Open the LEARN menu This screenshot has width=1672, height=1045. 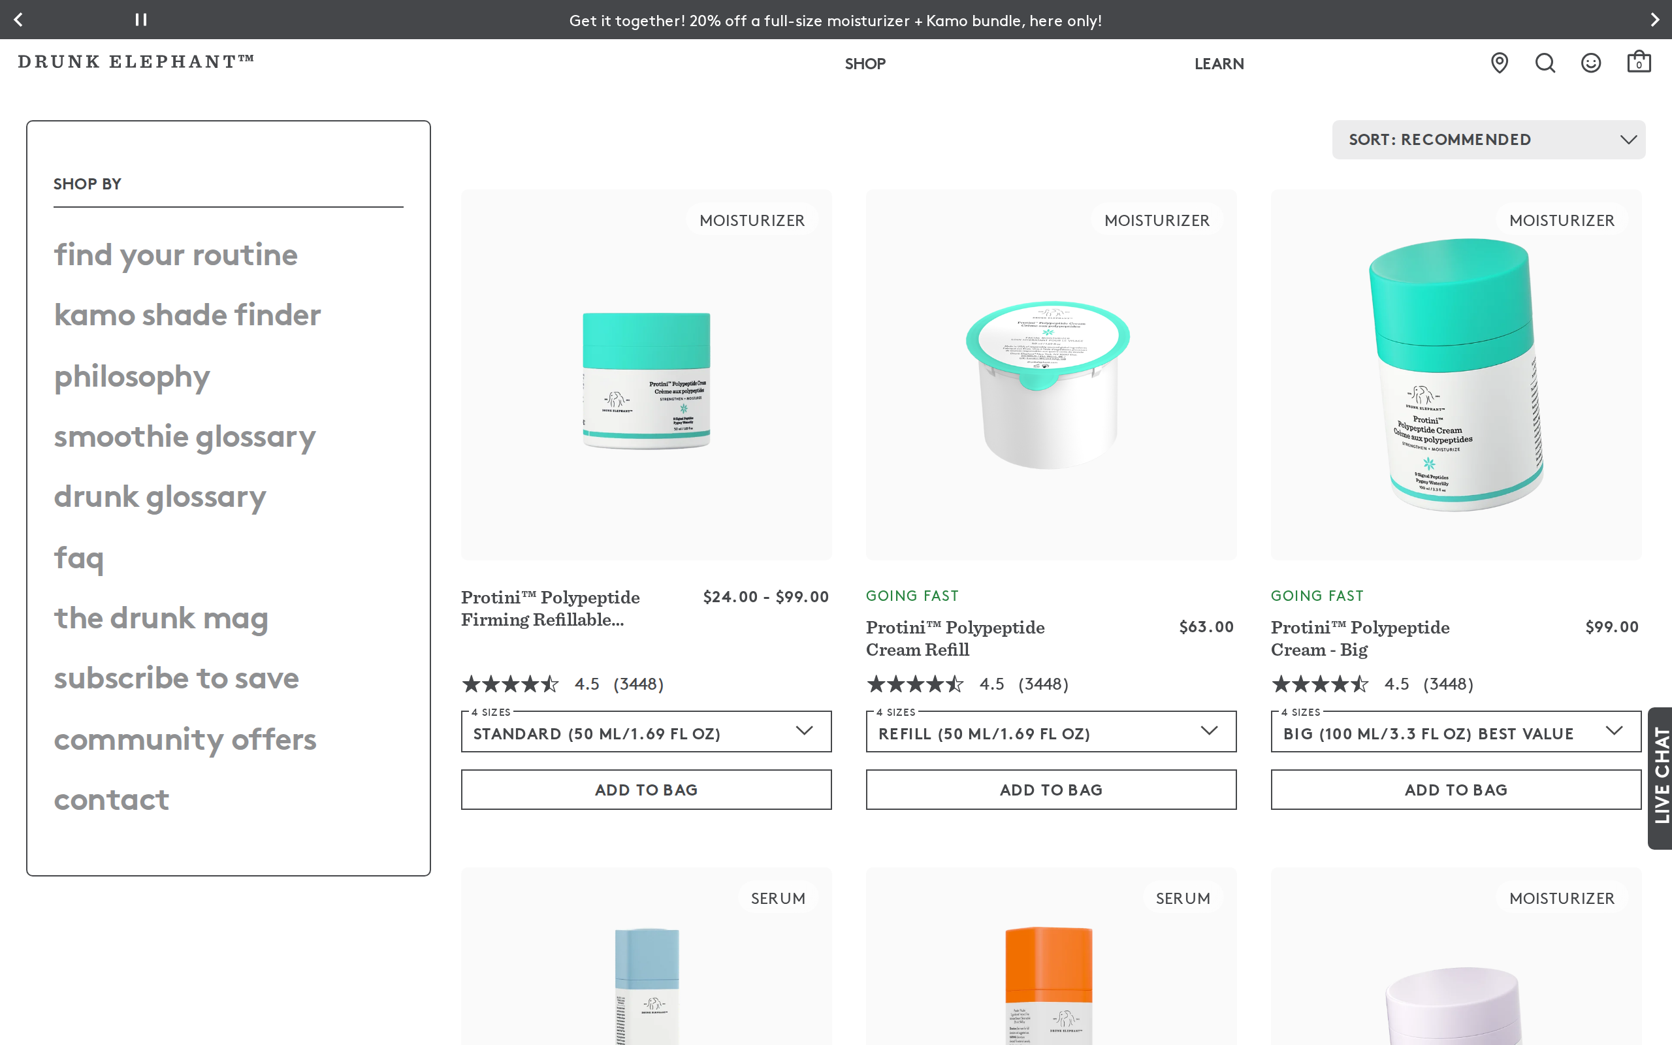1219,63
